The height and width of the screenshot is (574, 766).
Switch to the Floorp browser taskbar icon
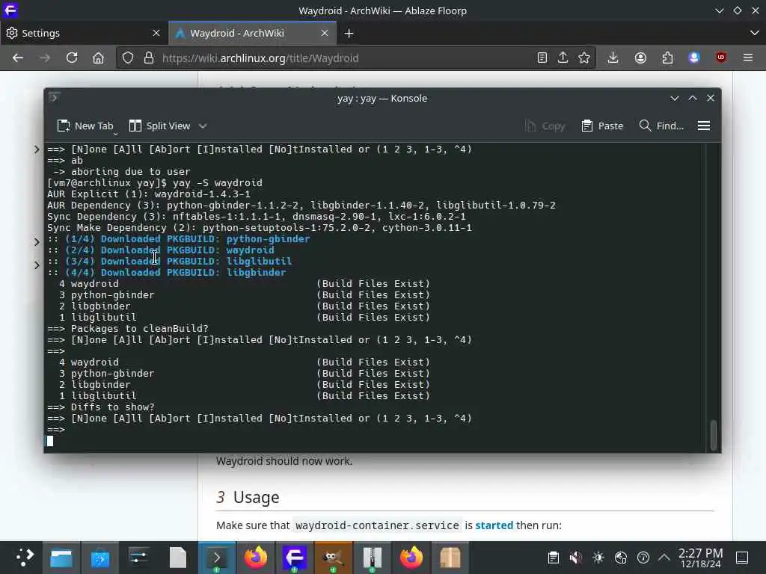coord(294,558)
